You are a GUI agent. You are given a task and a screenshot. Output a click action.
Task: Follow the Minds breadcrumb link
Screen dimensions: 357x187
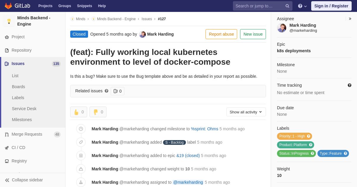80,19
